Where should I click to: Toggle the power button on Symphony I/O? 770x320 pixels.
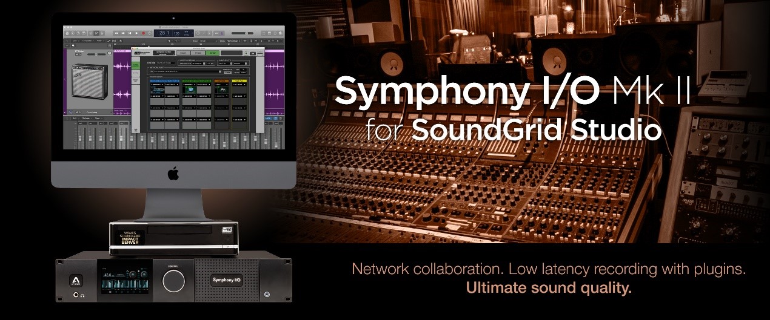coord(267,295)
